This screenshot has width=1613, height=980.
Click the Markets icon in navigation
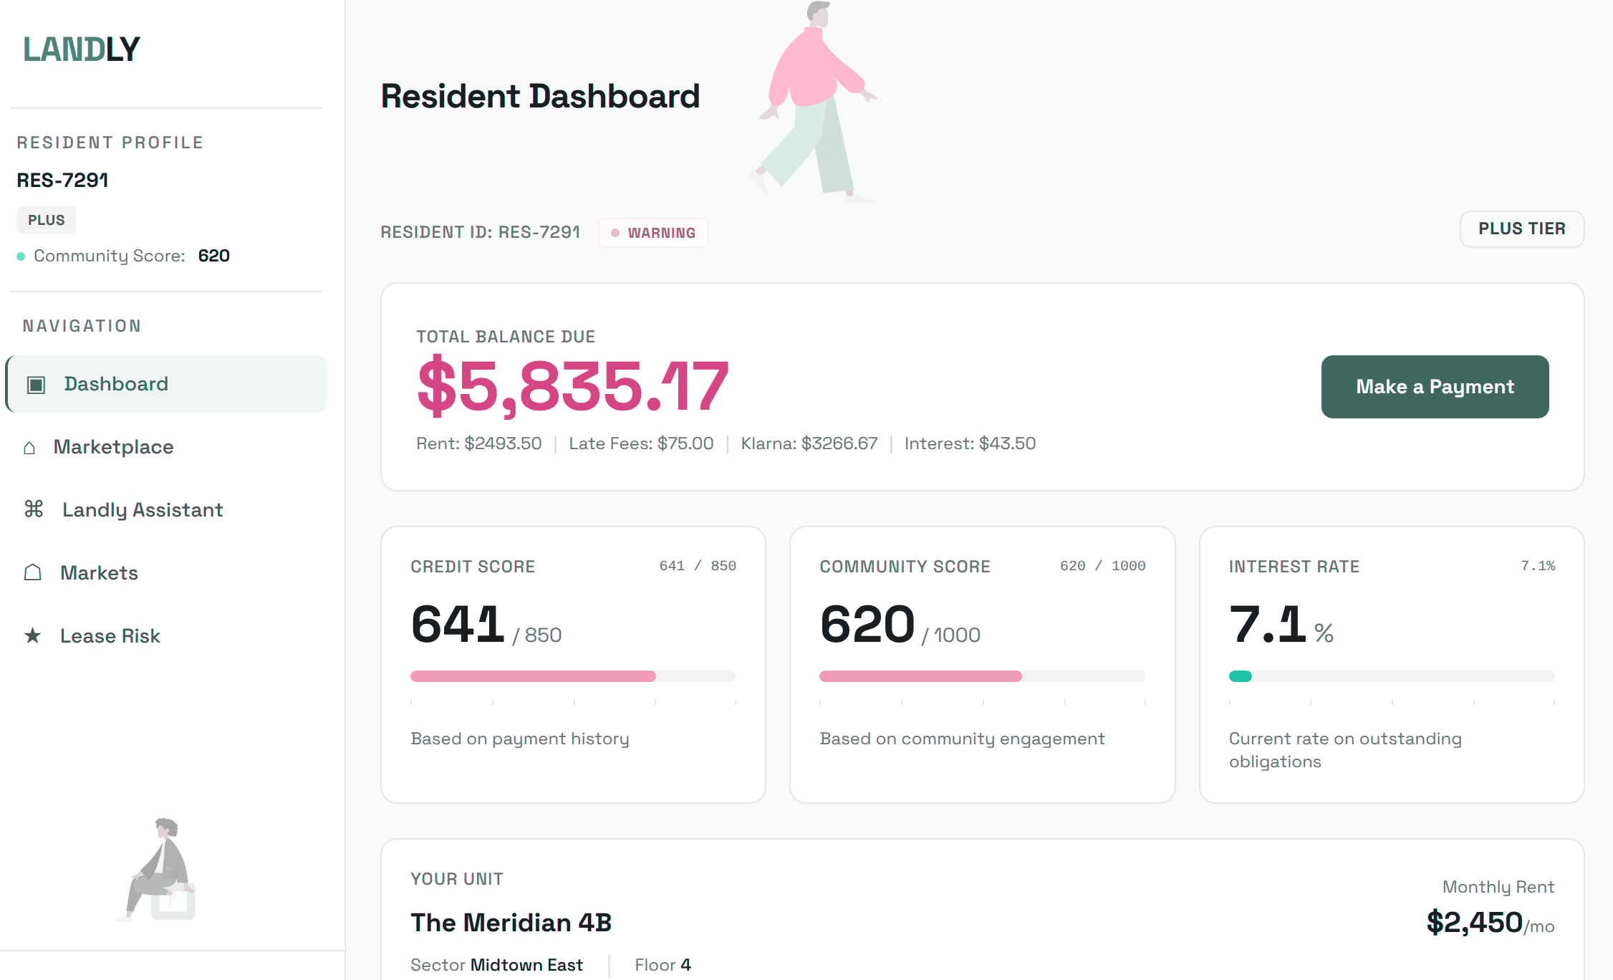[x=33, y=572]
